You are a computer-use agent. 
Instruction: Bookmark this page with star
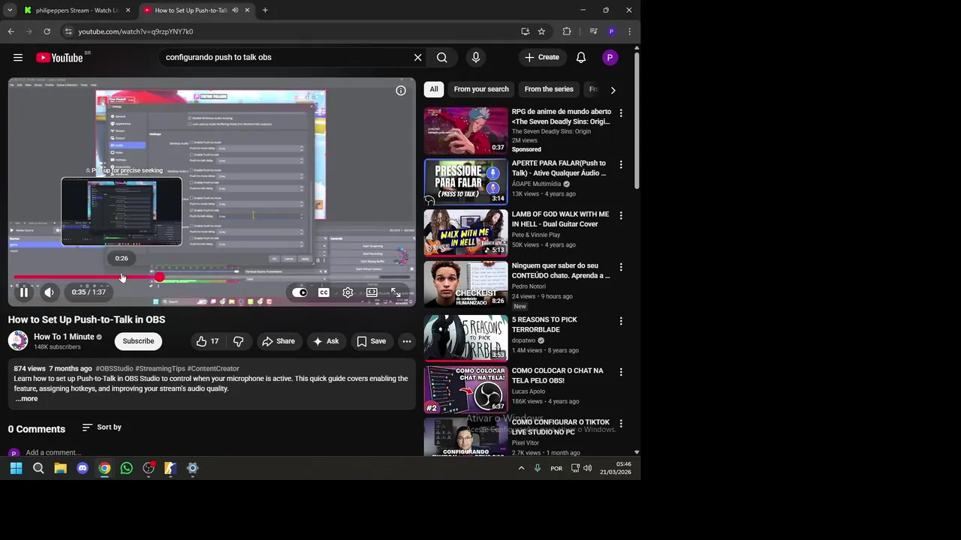(x=541, y=31)
